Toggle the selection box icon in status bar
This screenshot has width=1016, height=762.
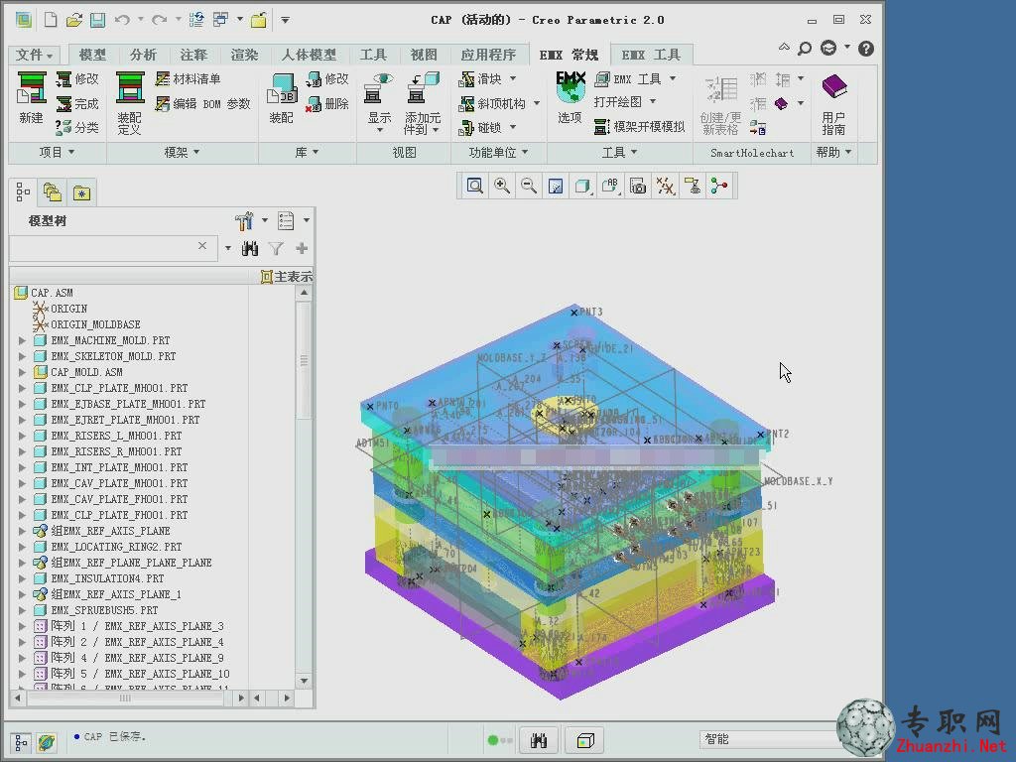coord(585,740)
